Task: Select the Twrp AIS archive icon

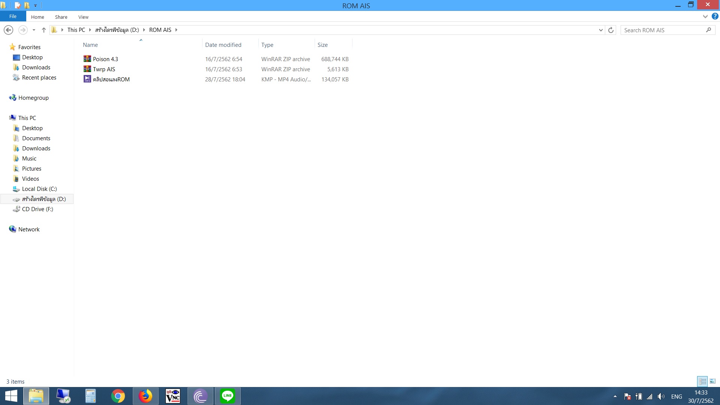Action: coord(87,69)
